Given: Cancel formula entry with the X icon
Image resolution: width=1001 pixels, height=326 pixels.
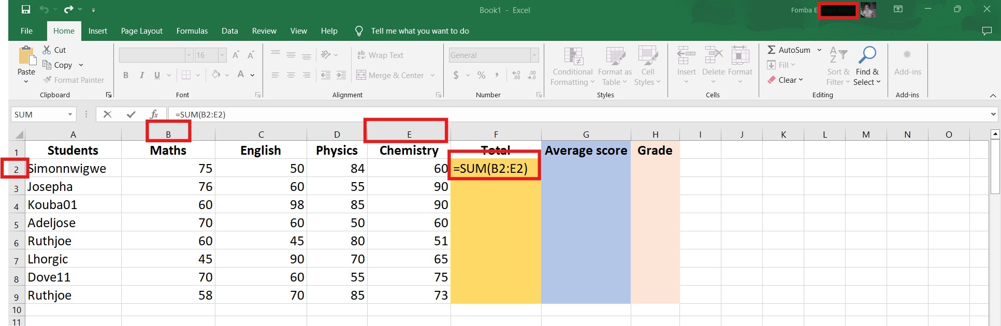Looking at the screenshot, I should coord(107,114).
